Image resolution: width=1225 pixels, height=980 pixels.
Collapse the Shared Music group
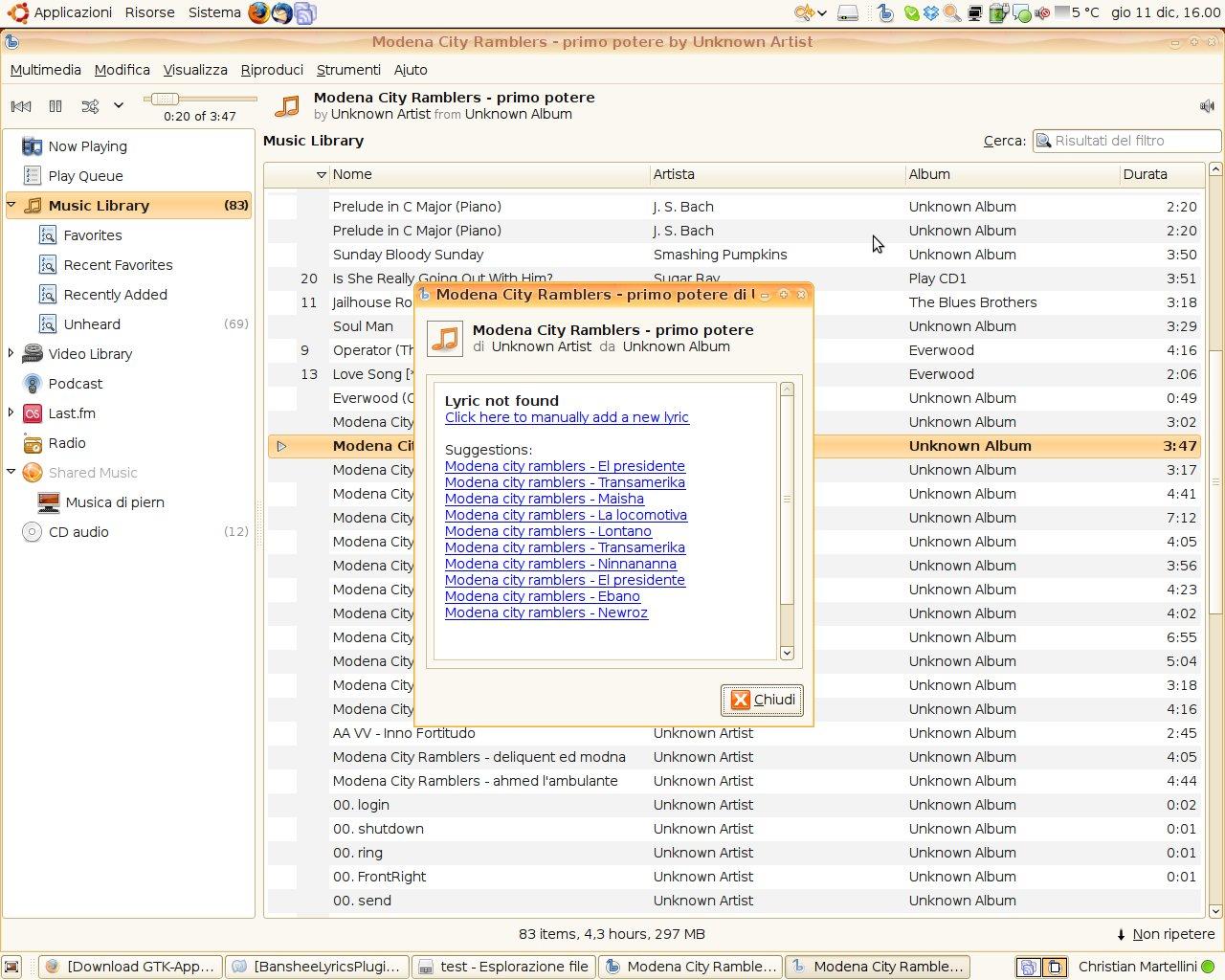pos(11,472)
